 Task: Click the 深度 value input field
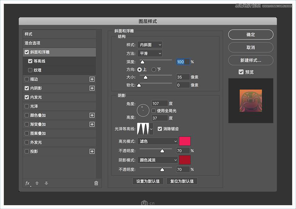[x=183, y=61]
